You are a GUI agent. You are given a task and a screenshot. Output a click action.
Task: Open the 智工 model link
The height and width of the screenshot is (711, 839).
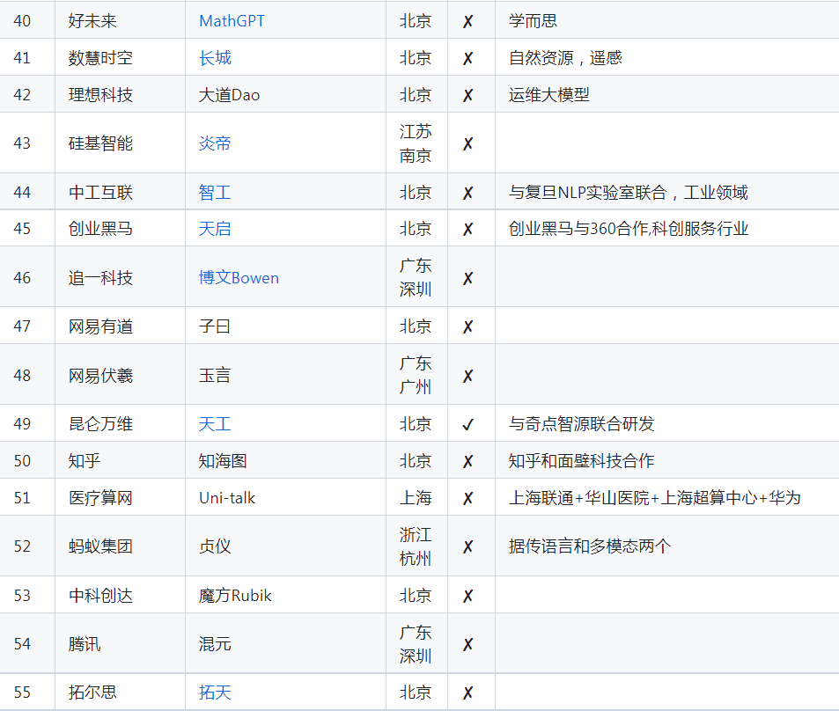(x=215, y=193)
